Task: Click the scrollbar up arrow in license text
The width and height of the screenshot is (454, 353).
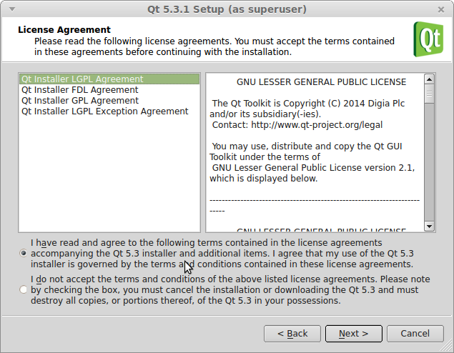Action: (429, 79)
